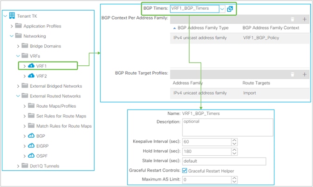The height and width of the screenshot is (187, 313).
Task: Delete the BGP Route Target Profile entry
Action: (x=293, y=75)
